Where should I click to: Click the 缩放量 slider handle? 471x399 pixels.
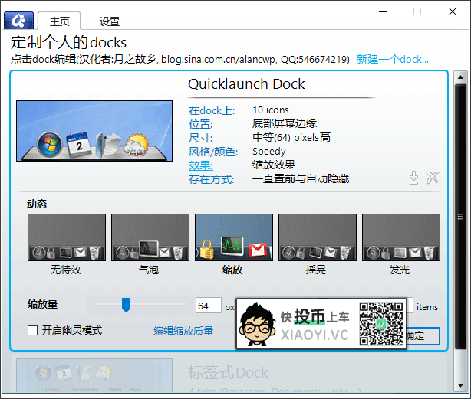click(x=126, y=305)
